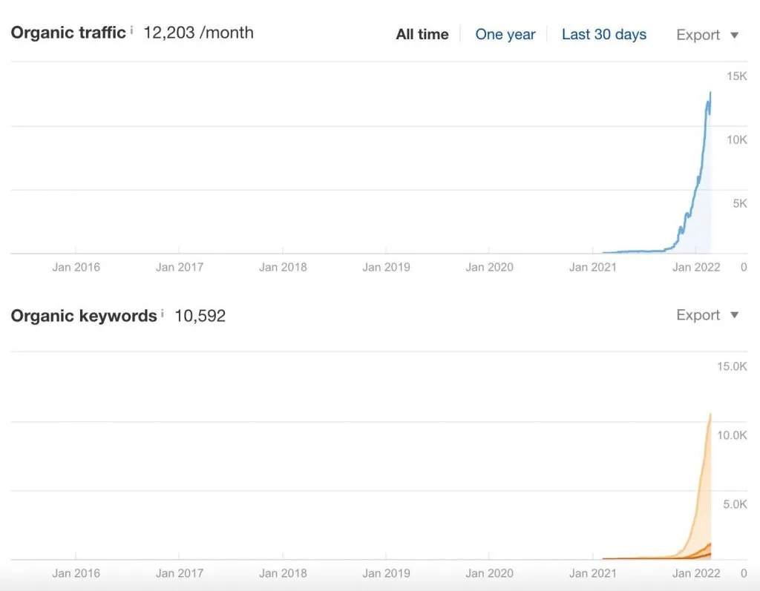Click Jan 2020 label on keywords chart
Image resolution: width=760 pixels, height=591 pixels.
click(x=490, y=573)
